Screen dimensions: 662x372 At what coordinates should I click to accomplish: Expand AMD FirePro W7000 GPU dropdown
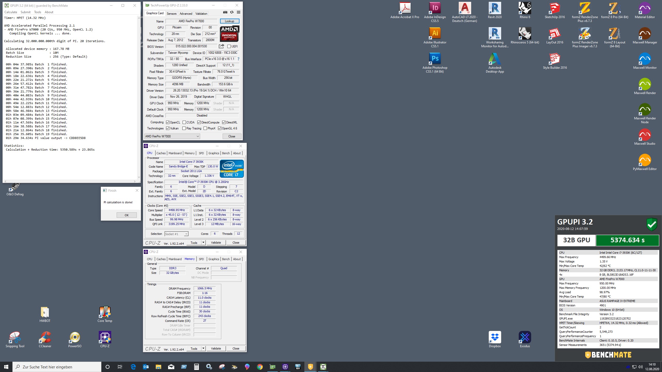(x=172, y=136)
